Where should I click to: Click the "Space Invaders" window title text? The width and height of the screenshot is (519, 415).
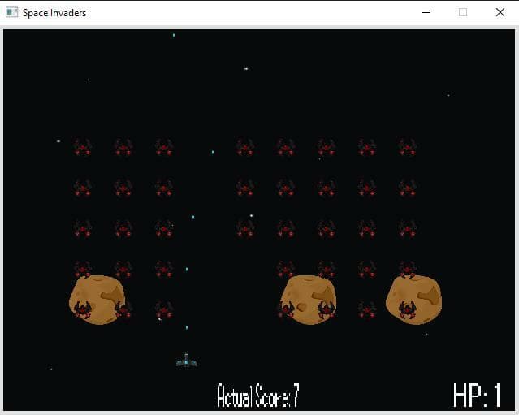54,13
